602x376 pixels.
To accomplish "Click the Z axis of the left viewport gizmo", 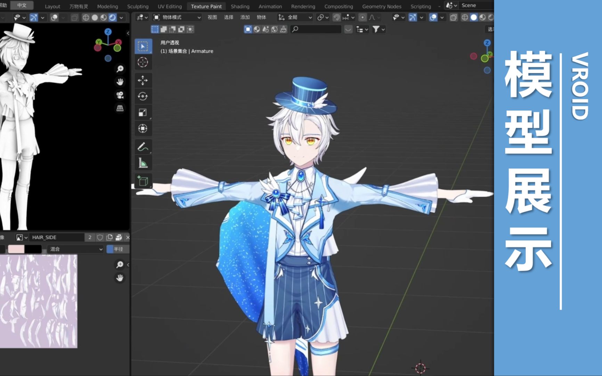I will click(108, 32).
